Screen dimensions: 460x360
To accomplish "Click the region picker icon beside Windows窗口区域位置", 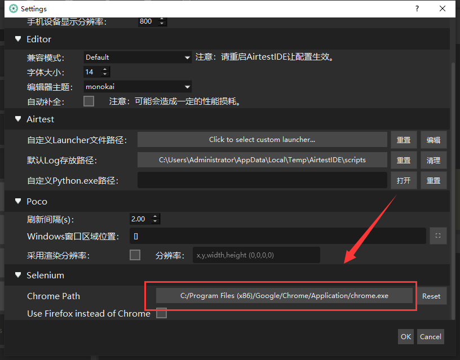I will click(439, 235).
